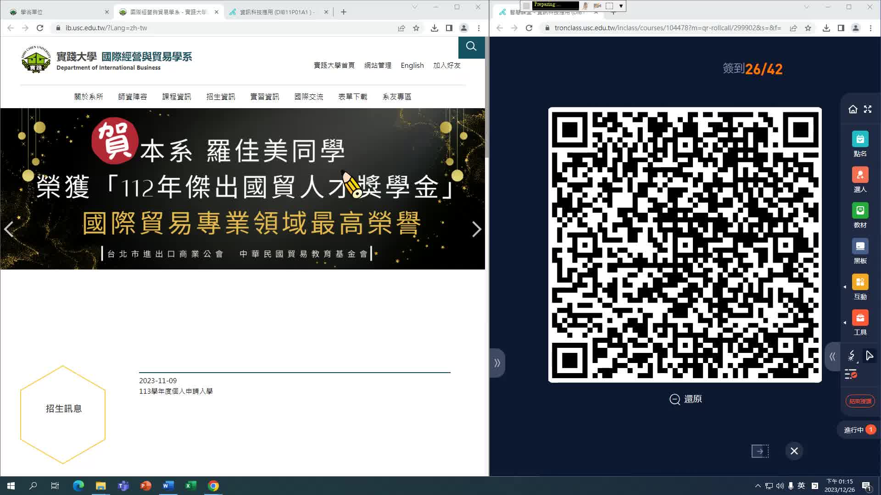Image resolution: width=881 pixels, height=495 pixels.
Task: Open the left browser three-dot menu
Action: pos(479,28)
